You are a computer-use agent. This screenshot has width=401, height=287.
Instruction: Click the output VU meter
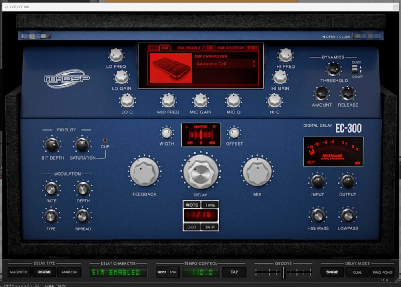(x=333, y=152)
